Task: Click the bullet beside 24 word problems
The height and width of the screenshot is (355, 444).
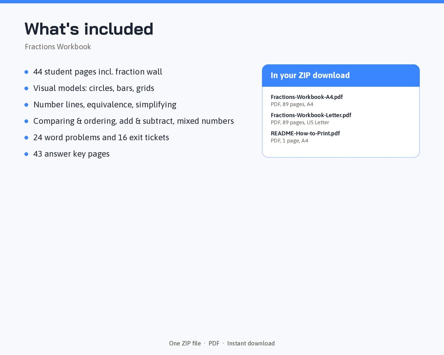Action: (26, 138)
